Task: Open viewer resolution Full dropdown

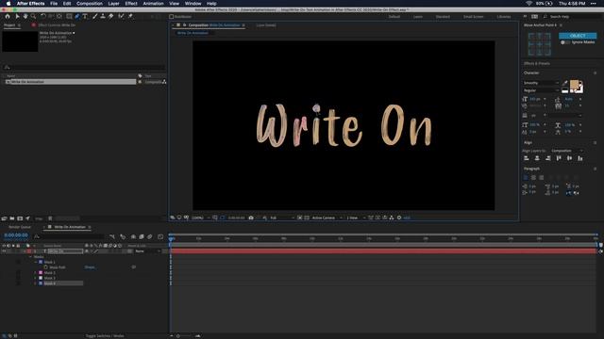Action: pos(281,218)
